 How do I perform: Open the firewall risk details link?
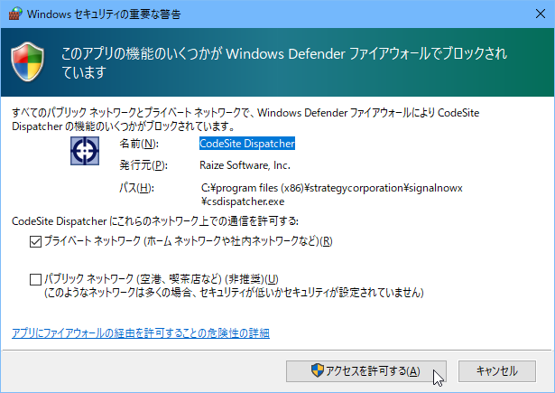140,333
